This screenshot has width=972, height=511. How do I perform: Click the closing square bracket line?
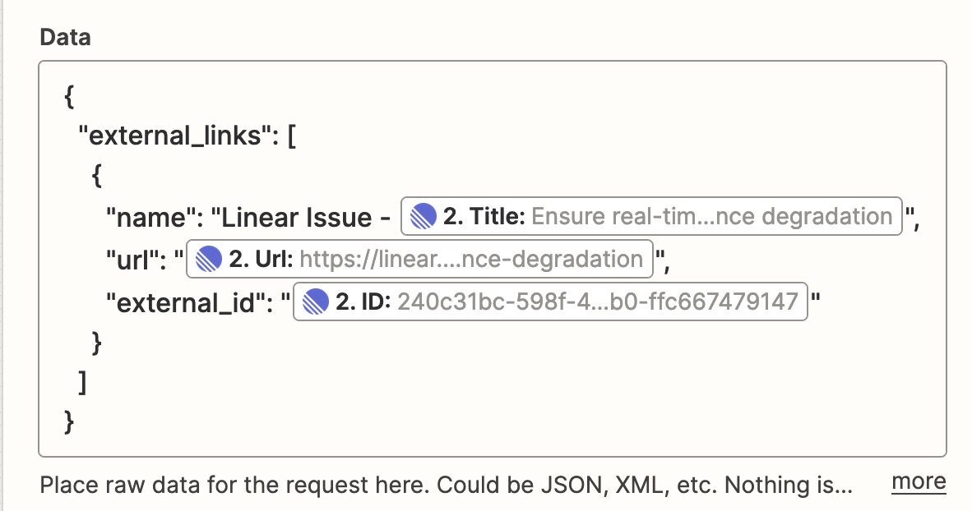pos(82,383)
